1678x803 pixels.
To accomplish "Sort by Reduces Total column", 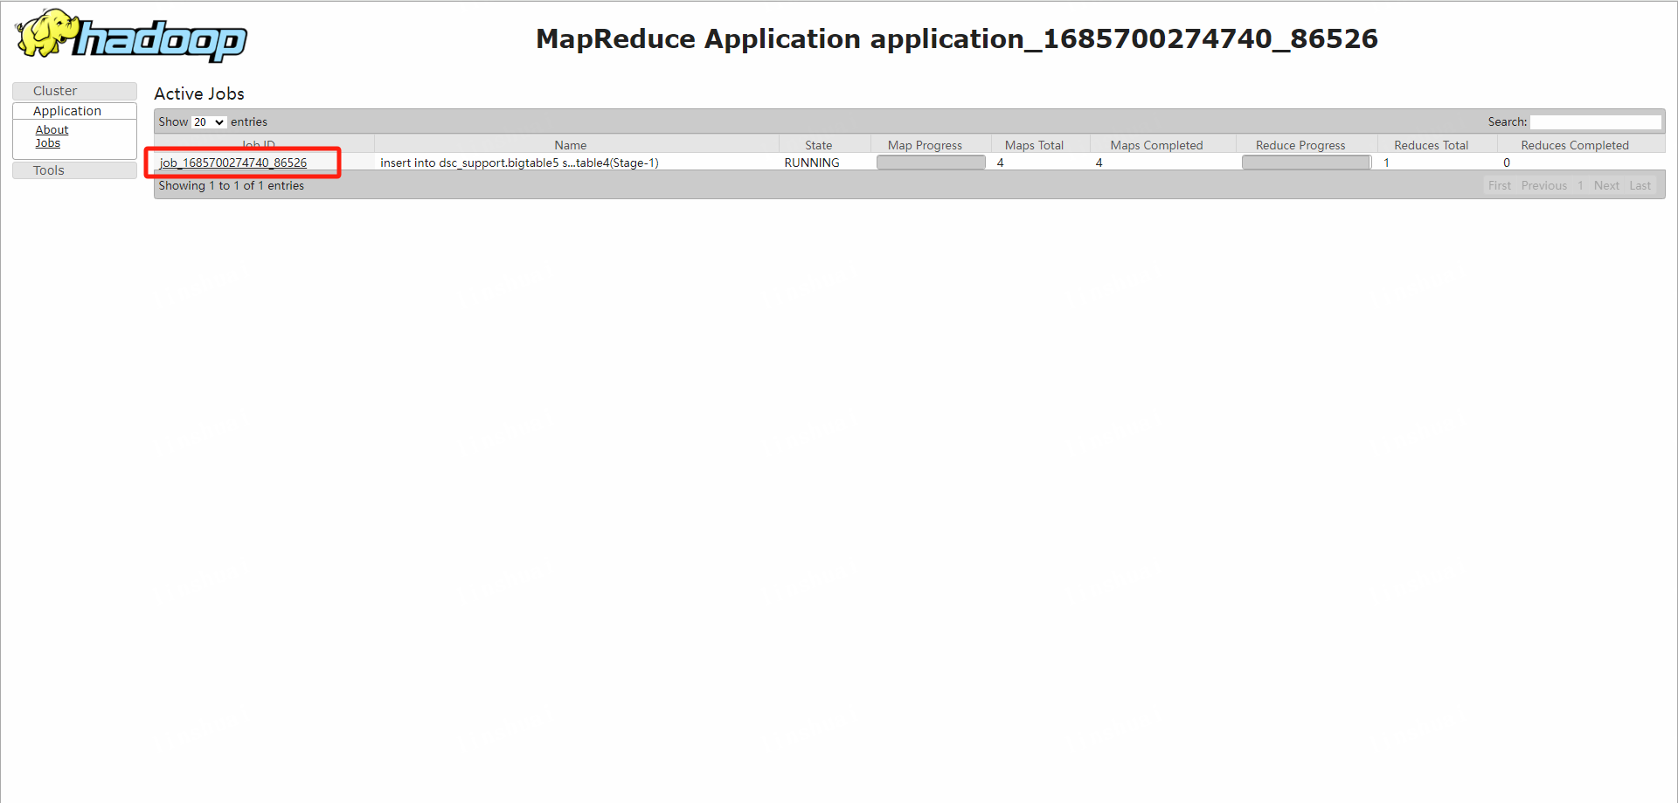I will click(x=1431, y=145).
